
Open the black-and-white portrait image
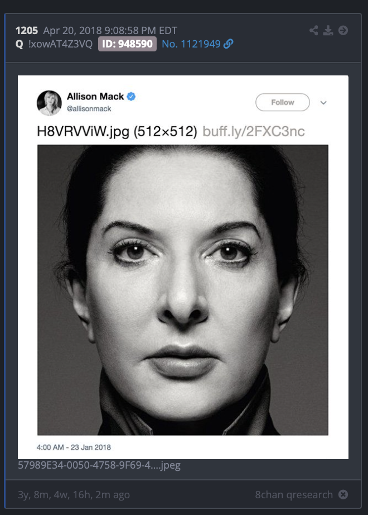(183, 290)
